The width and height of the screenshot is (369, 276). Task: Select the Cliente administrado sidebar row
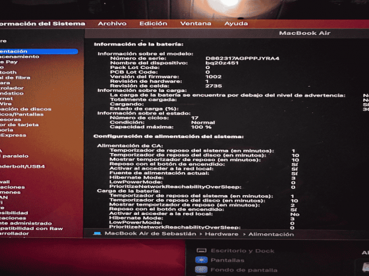pos(26,223)
